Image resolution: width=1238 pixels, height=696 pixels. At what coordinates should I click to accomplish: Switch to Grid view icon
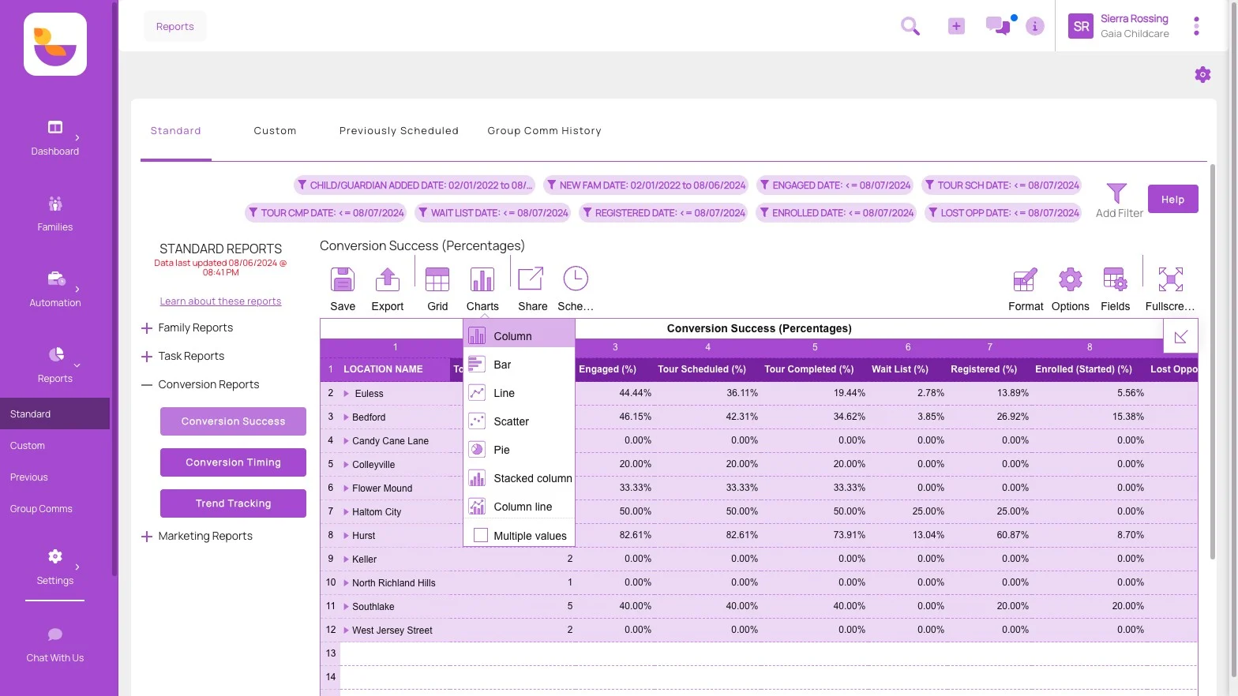point(437,279)
